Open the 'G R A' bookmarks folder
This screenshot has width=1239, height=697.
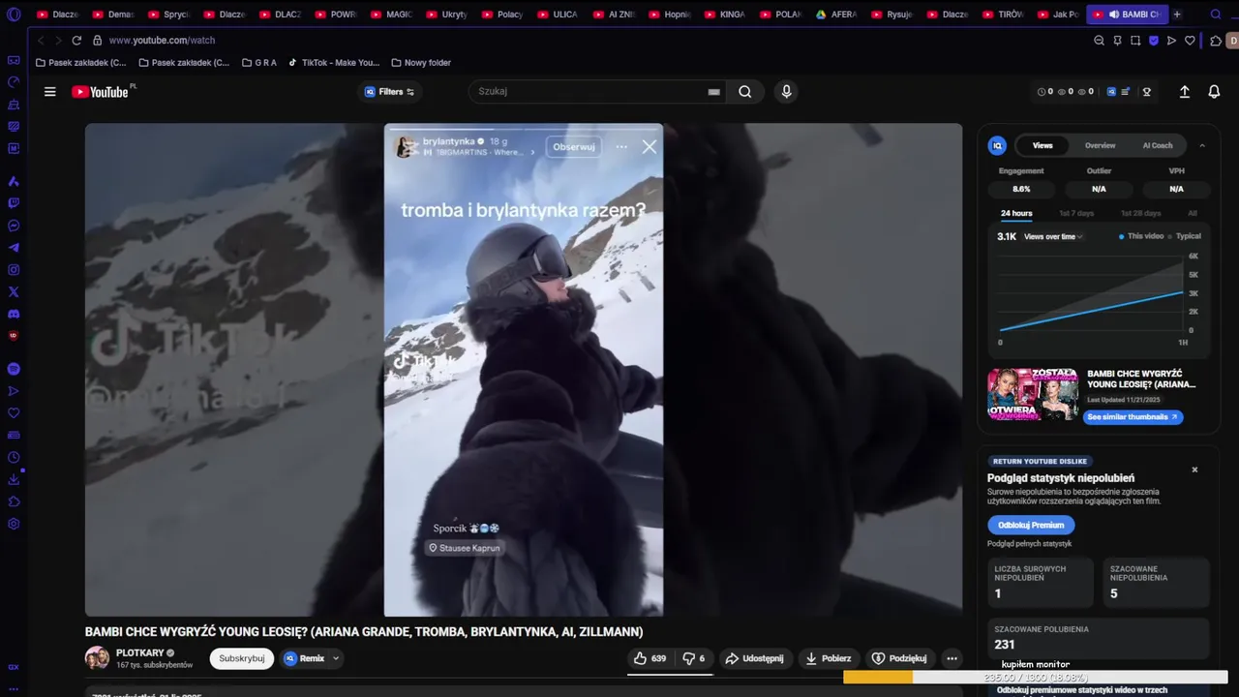(259, 63)
